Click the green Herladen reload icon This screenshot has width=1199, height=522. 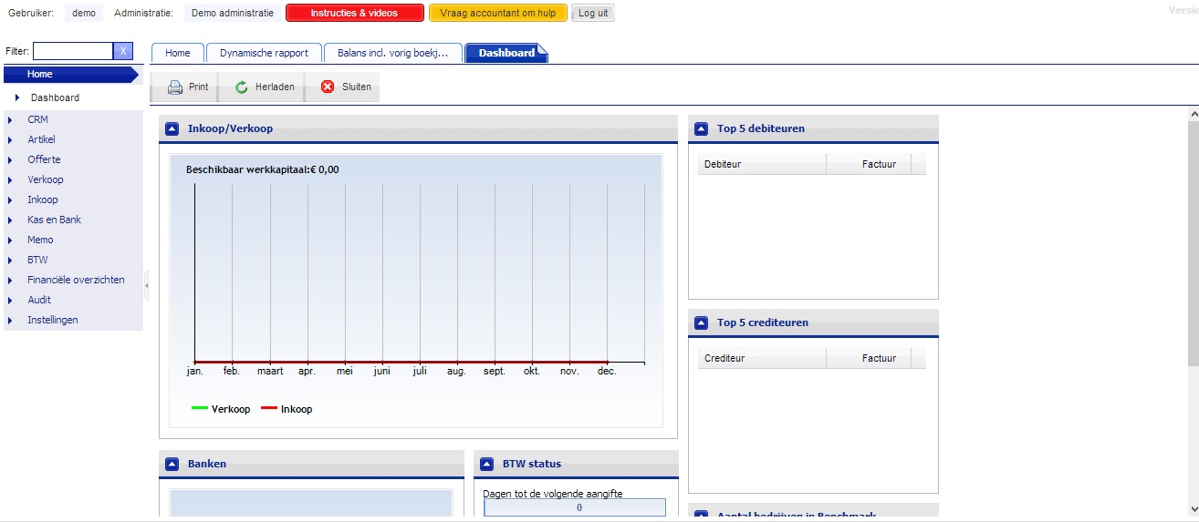pyautogui.click(x=242, y=87)
